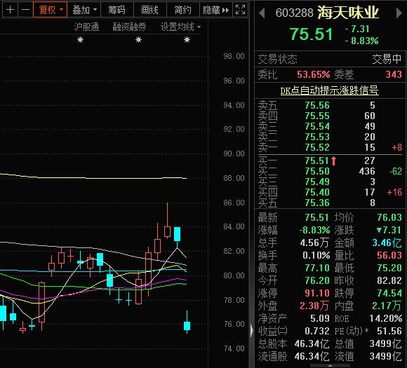Go to previous stock with left arrow
The image size is (407, 368).
(262, 13)
